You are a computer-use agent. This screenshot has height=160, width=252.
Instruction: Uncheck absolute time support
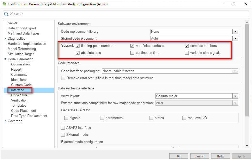coord(77,52)
